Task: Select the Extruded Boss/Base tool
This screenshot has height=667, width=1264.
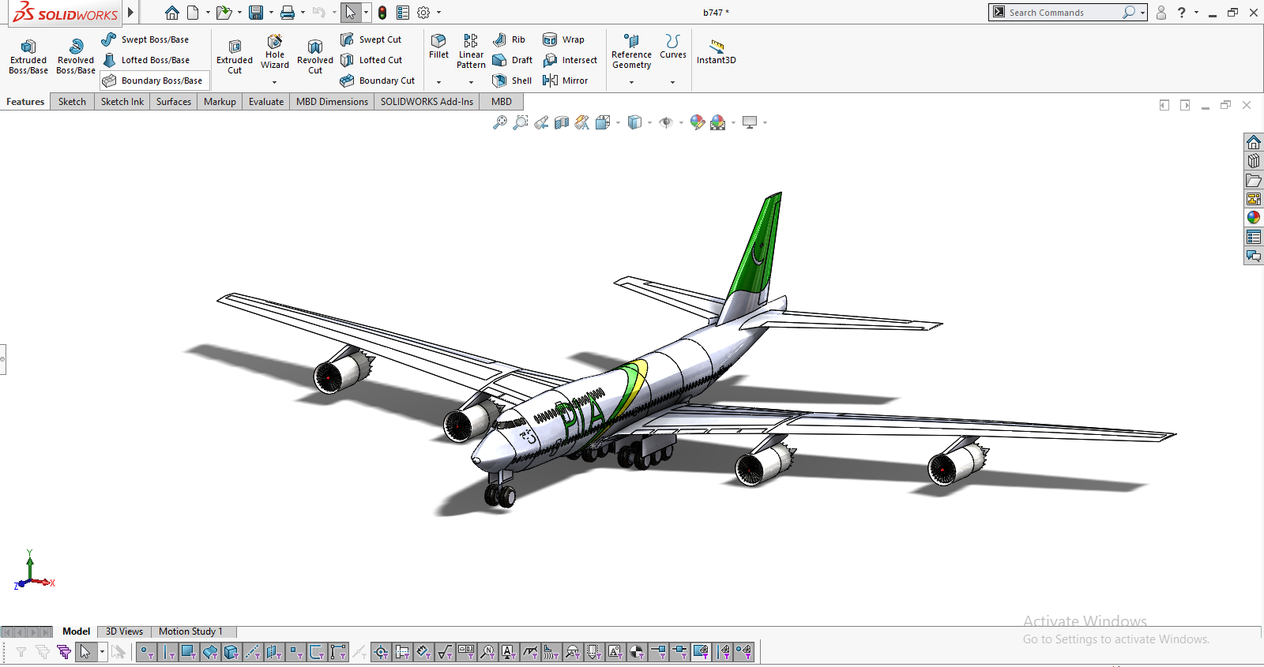Action: coord(28,57)
